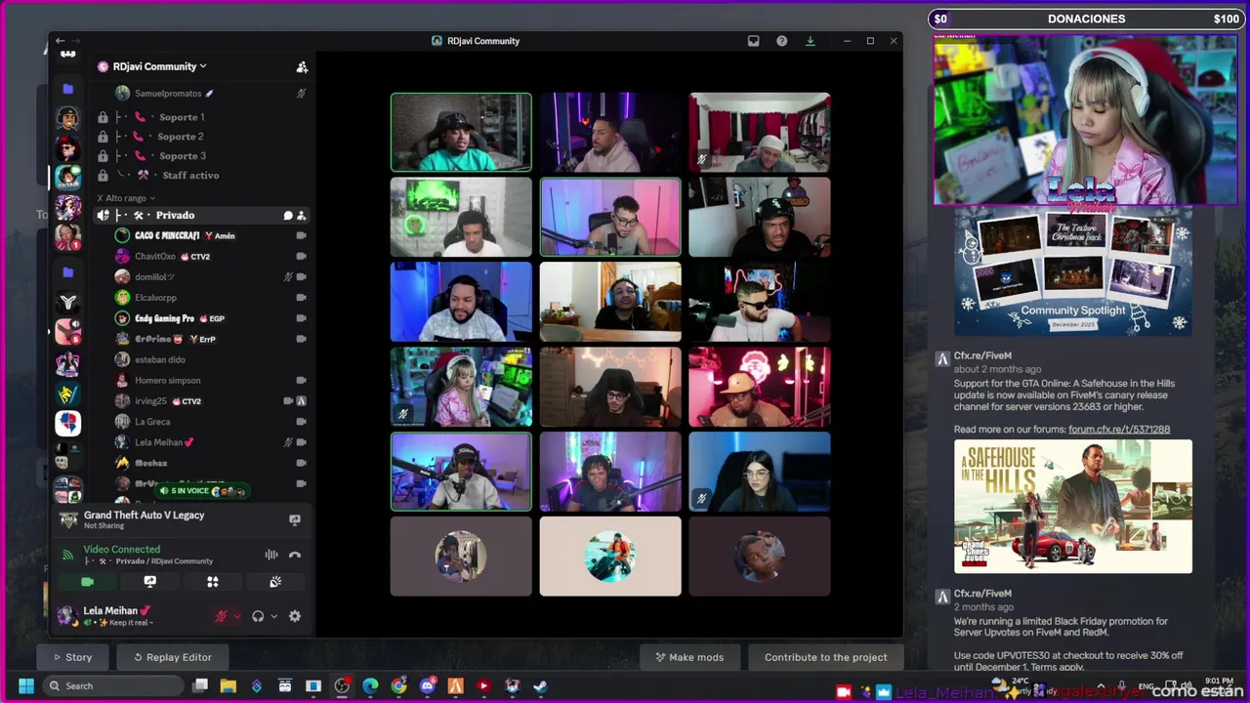Click jet ski avatar participant tile
This screenshot has width=1250, height=703.
(x=610, y=556)
